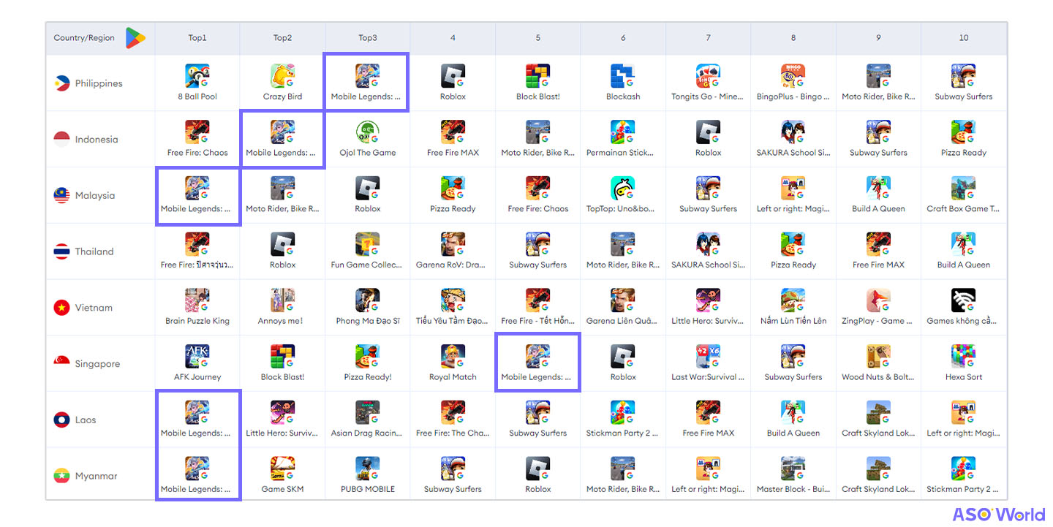This screenshot has width=1053, height=527.
Task: Open Last War:Survival game icon
Action: point(708,357)
